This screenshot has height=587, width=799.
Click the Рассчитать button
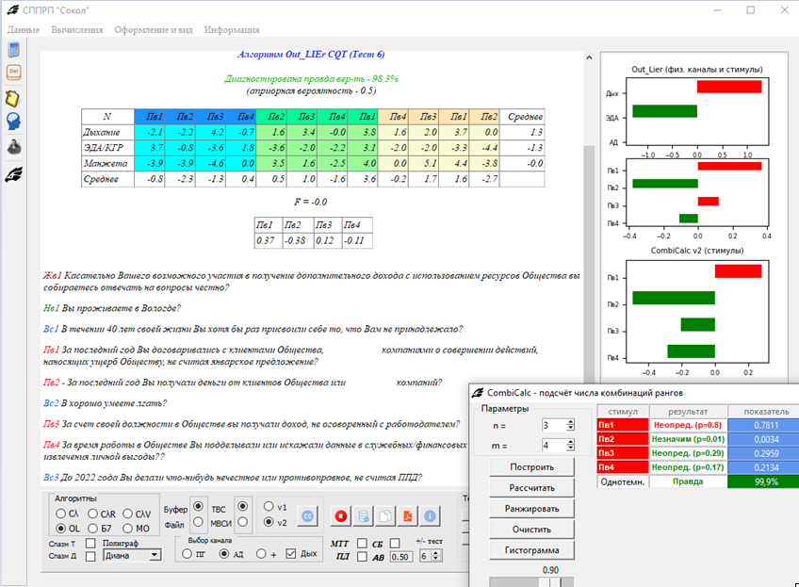(x=531, y=488)
